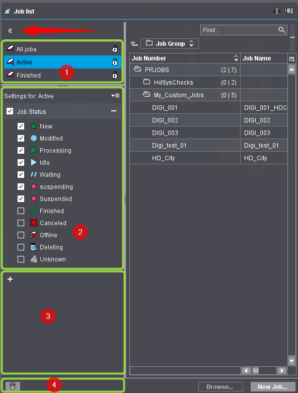298x393 pixels.
Task: Click the dock panel icon in title bar
Action: click(x=289, y=11)
